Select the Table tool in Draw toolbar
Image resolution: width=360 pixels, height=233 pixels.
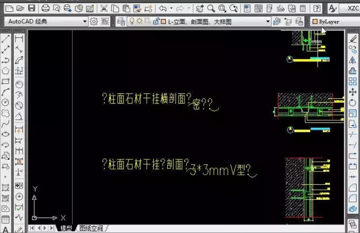click(6, 220)
